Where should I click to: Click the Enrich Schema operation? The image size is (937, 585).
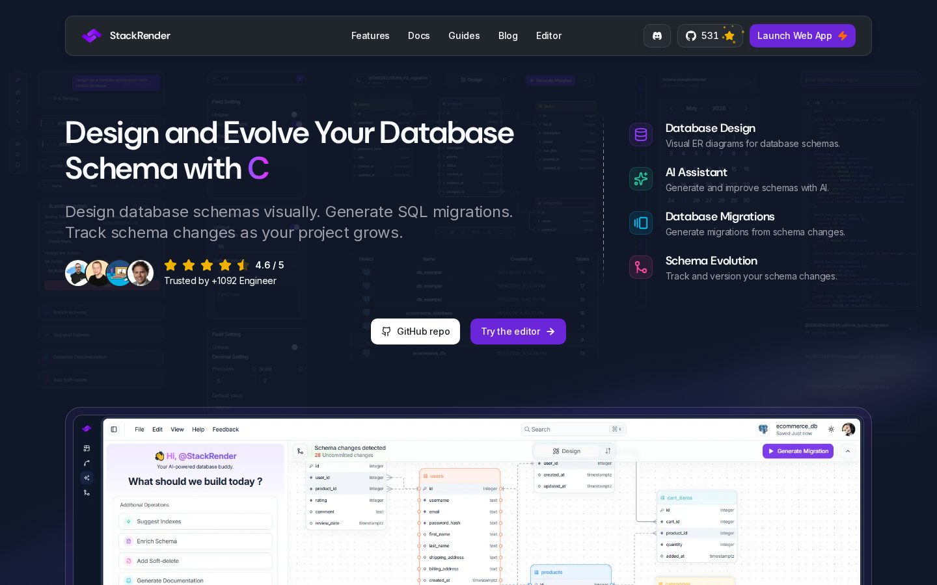coord(195,541)
